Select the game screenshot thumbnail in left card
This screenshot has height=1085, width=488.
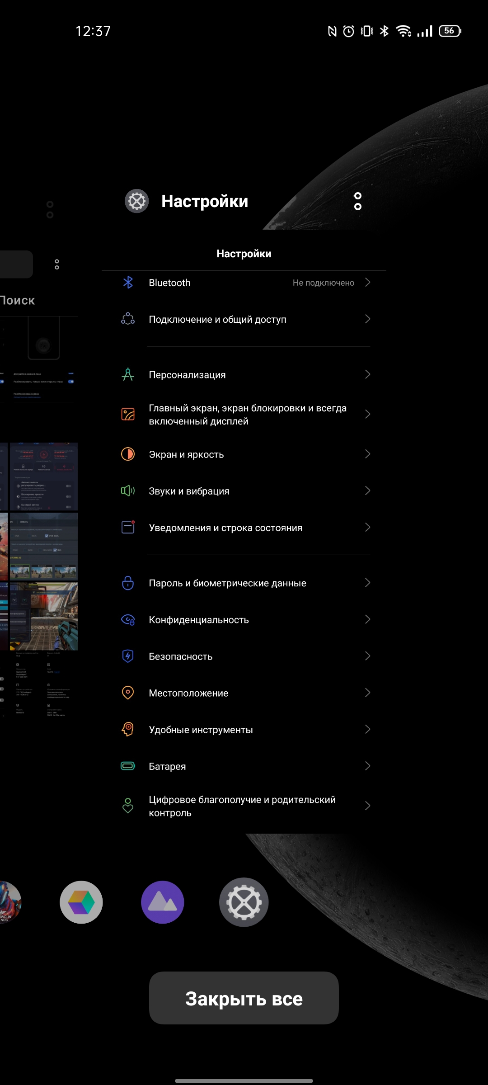pyautogui.click(x=44, y=616)
